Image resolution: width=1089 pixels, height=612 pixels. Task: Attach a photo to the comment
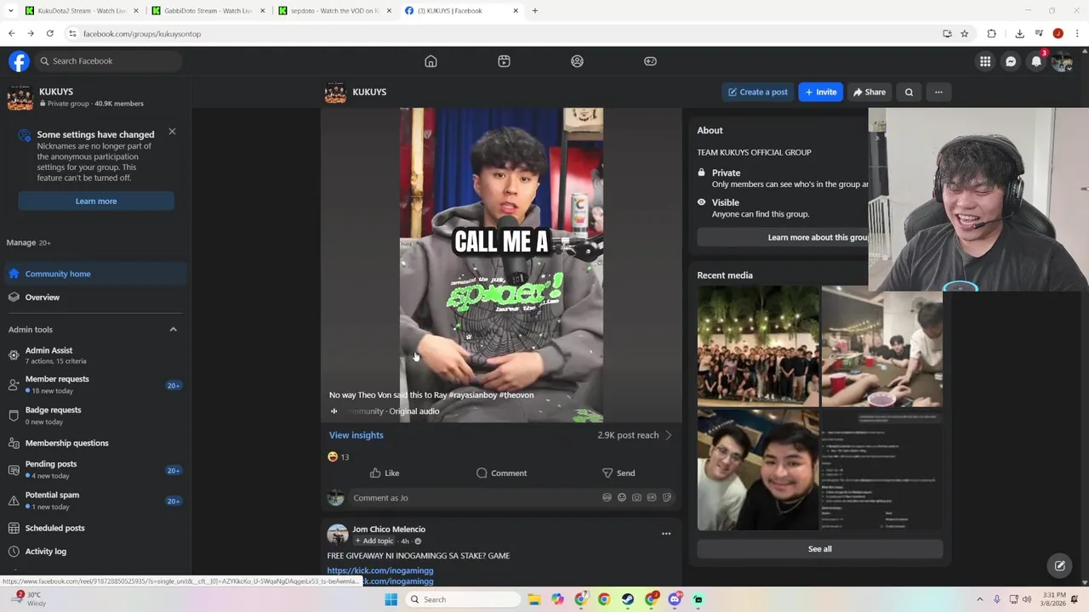636,497
